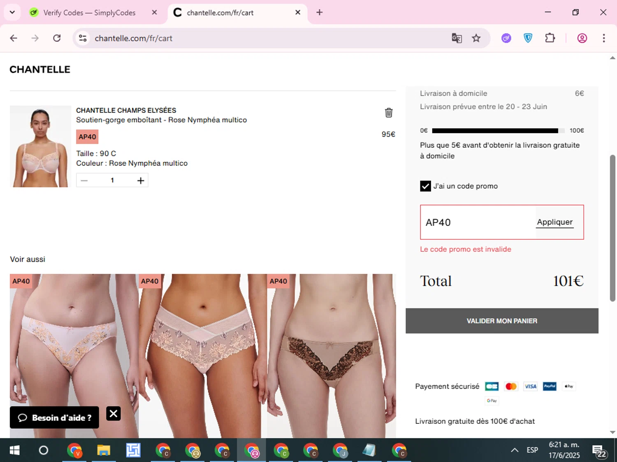The width and height of the screenshot is (617, 462).
Task: Open the Chantelle Champs Elysées product title
Action: 126,110
